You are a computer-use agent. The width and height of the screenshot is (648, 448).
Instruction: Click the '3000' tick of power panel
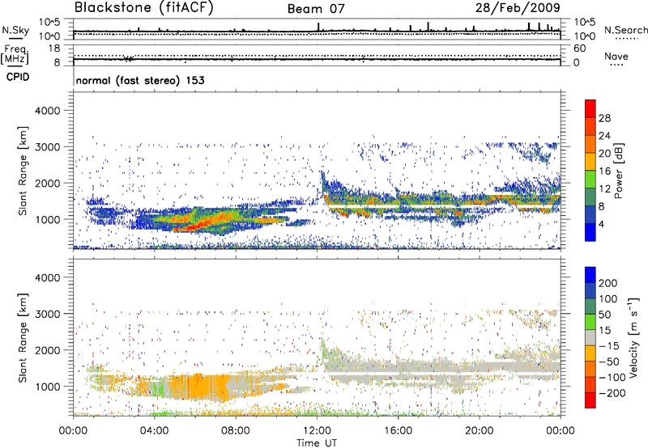click(x=47, y=147)
